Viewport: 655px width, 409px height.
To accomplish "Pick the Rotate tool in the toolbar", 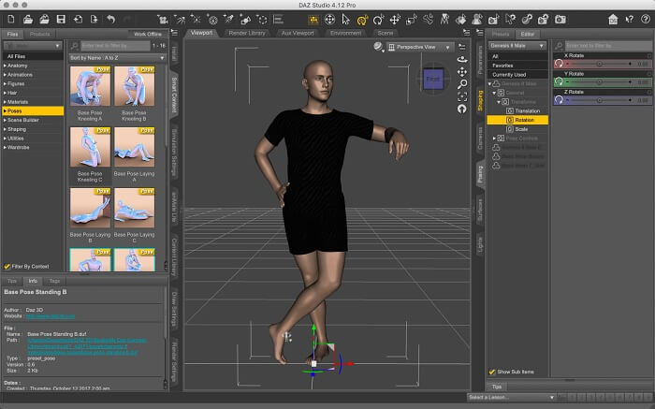I will [378, 20].
